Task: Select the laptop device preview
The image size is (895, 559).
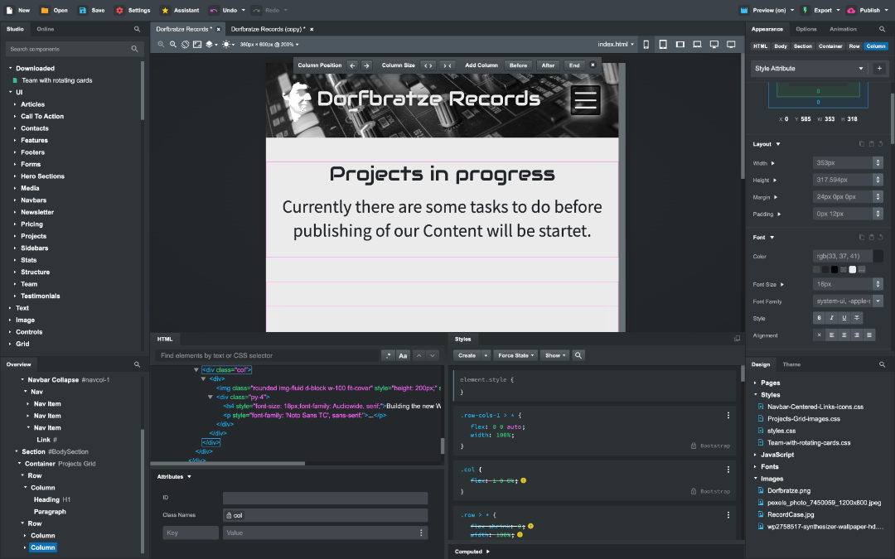Action: 697,45
